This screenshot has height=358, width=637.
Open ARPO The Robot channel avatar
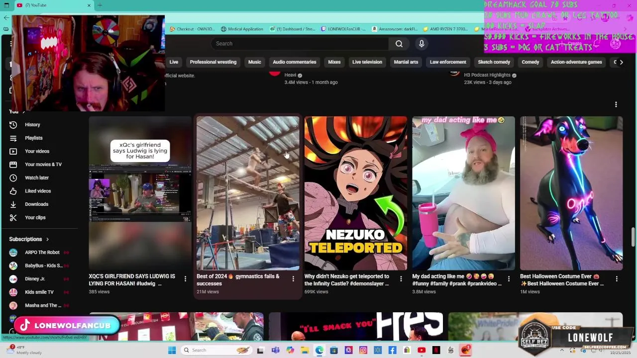pyautogui.click(x=13, y=253)
